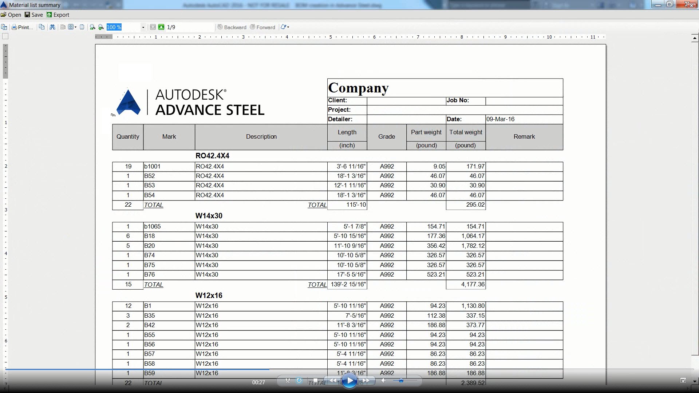Open the Find tool with the binoculars icon
699x393 pixels.
[53, 27]
